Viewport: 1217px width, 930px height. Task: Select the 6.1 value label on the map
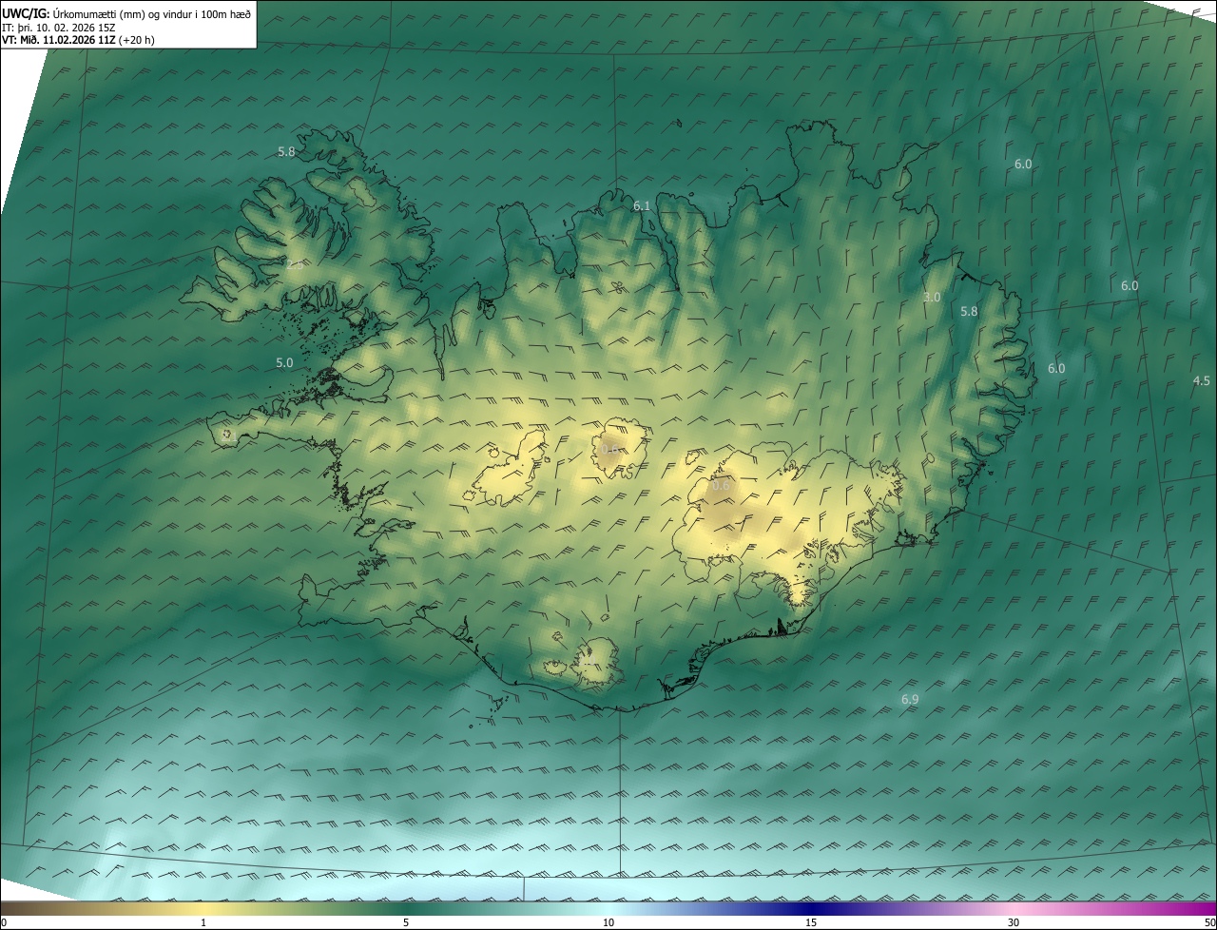pos(642,206)
